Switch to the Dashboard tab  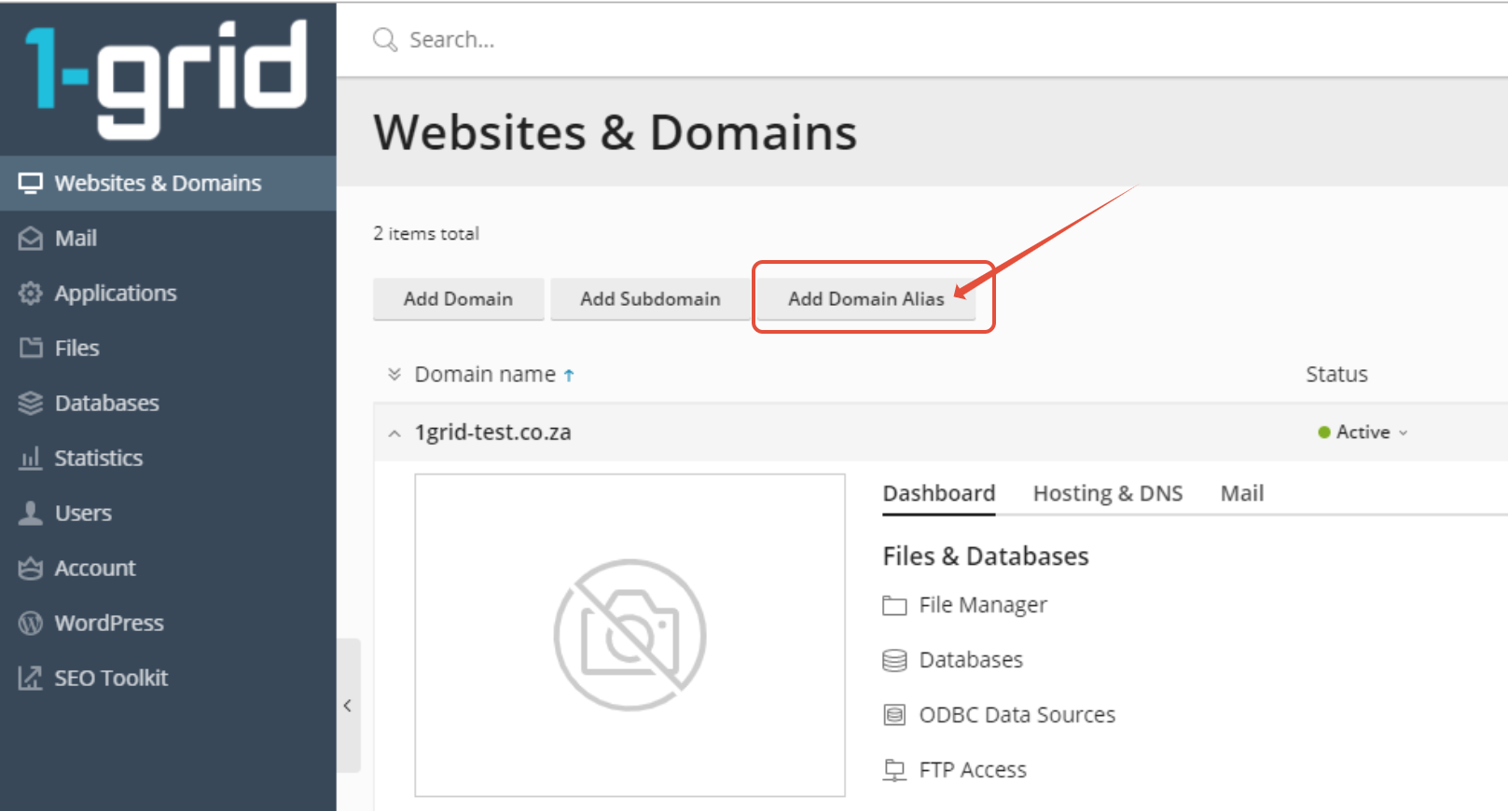tap(939, 493)
